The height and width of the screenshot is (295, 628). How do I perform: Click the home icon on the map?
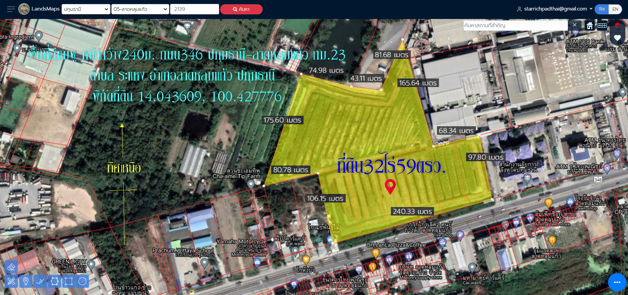pos(590,26)
